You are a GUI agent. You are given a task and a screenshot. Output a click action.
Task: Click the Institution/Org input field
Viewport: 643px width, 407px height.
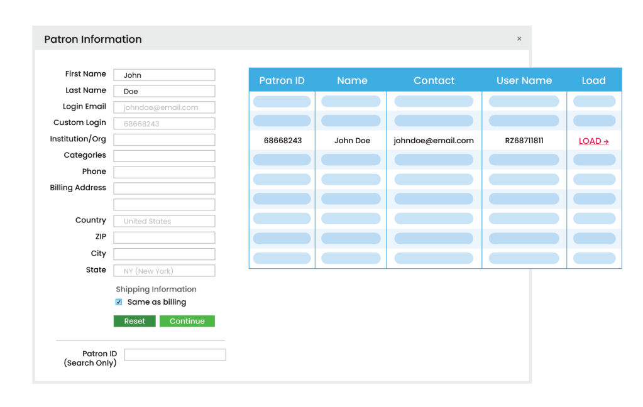(x=164, y=140)
